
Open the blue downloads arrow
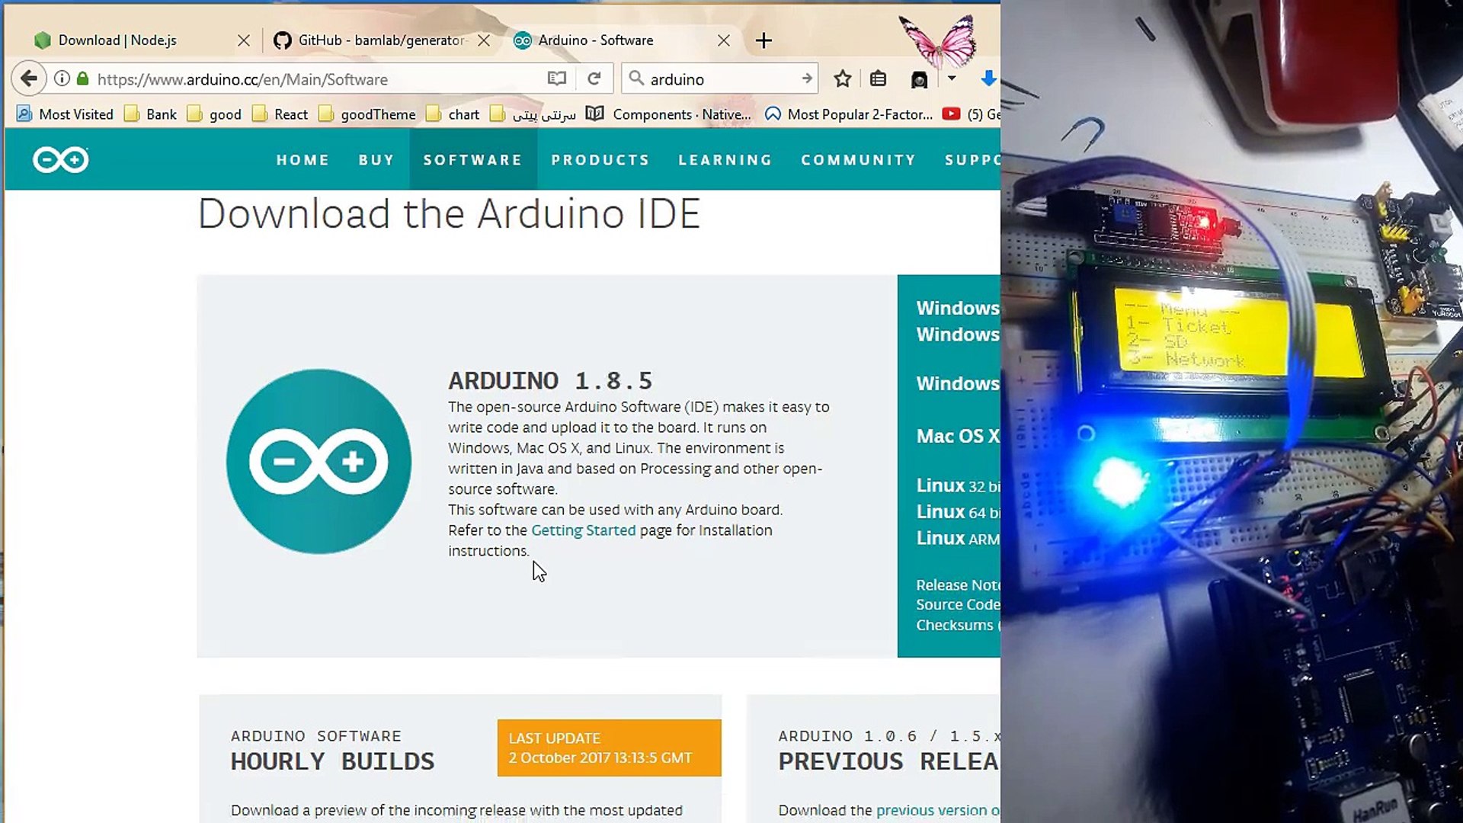click(988, 78)
